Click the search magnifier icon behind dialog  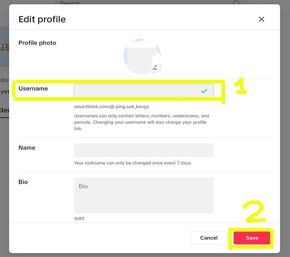[236, 3]
